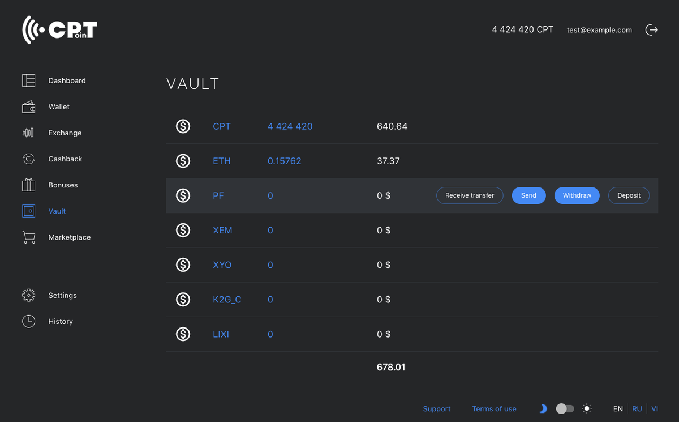Open Dashboard from the sidebar
The image size is (679, 422).
[67, 80]
